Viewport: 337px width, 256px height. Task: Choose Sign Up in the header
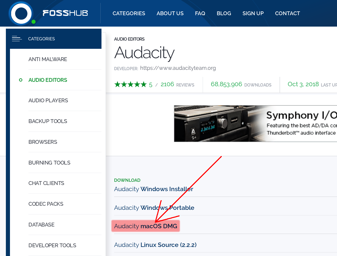click(253, 13)
